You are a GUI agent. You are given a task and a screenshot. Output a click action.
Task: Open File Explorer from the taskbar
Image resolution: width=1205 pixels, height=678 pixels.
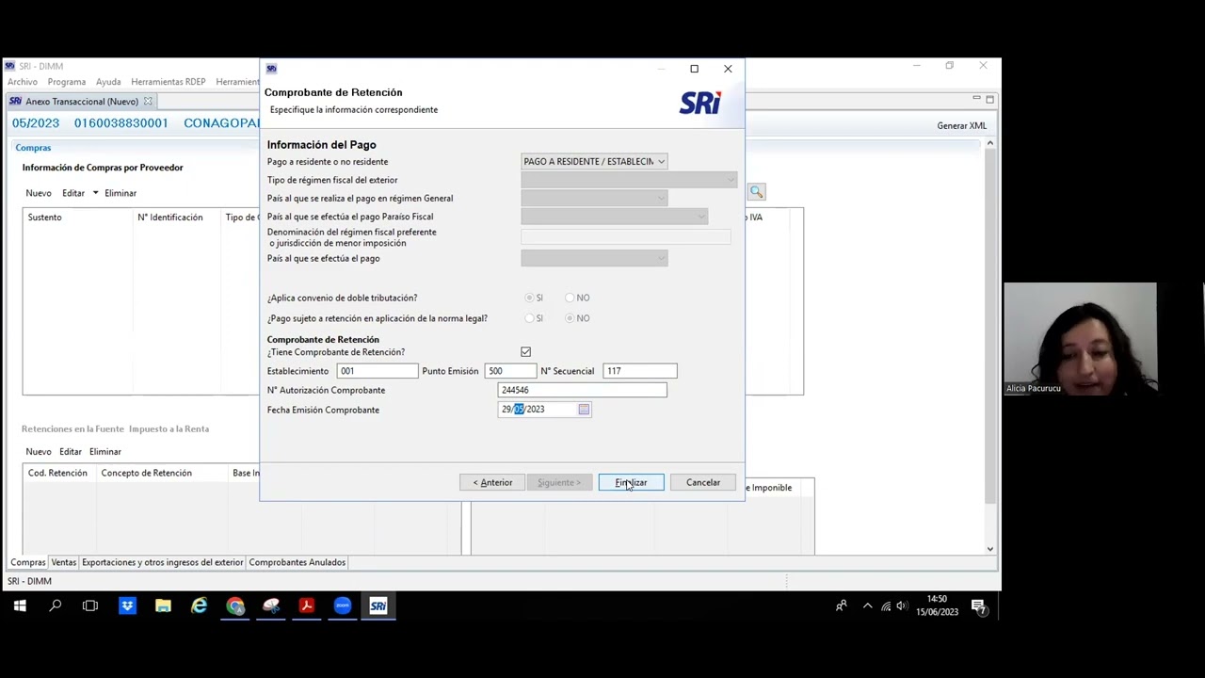coord(163,606)
